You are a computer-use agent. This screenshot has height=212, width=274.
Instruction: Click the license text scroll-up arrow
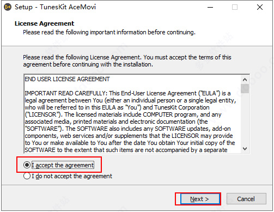(245, 80)
